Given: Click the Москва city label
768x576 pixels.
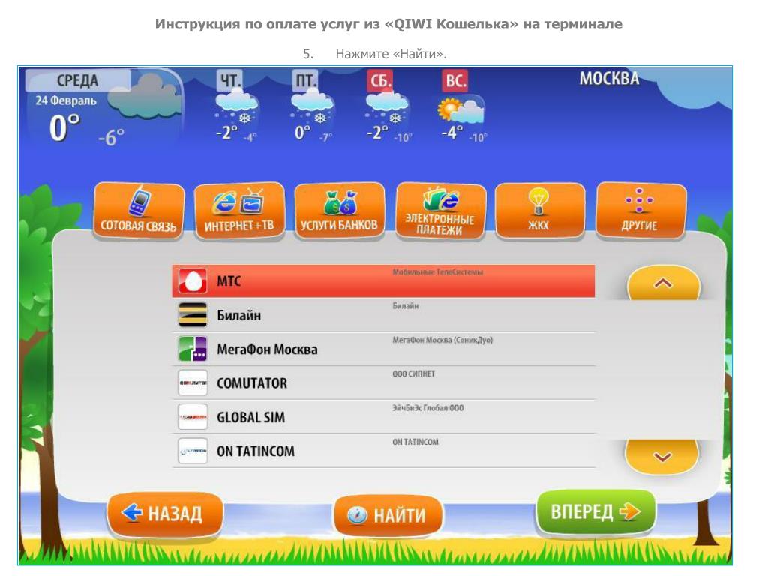Looking at the screenshot, I should click(x=609, y=78).
